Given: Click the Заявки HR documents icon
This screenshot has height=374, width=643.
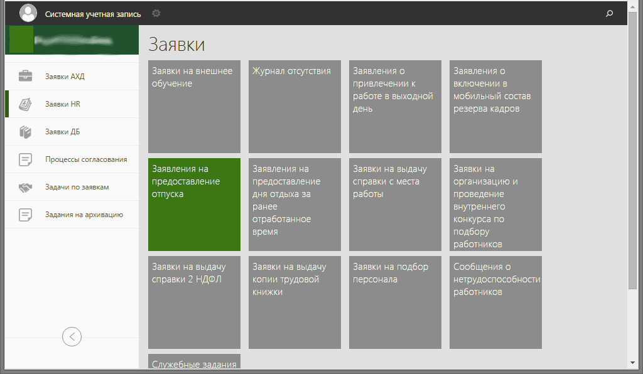Looking at the screenshot, I should point(25,104).
